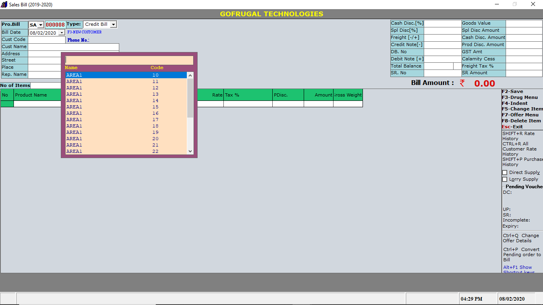Click Ctrl+P Convert Pending order to Bill
The image size is (543, 305).
522,255
